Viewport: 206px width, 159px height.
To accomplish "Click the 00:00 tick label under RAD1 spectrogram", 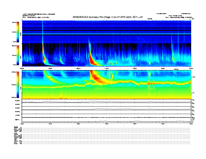I will pyautogui.click(x=22, y=68).
